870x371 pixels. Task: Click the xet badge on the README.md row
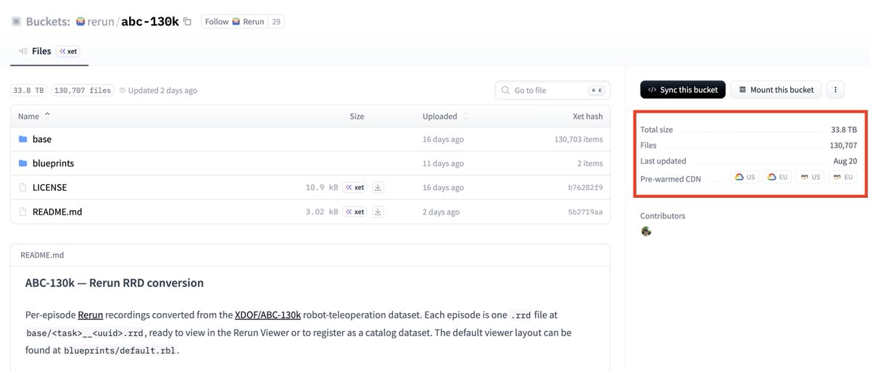point(355,212)
